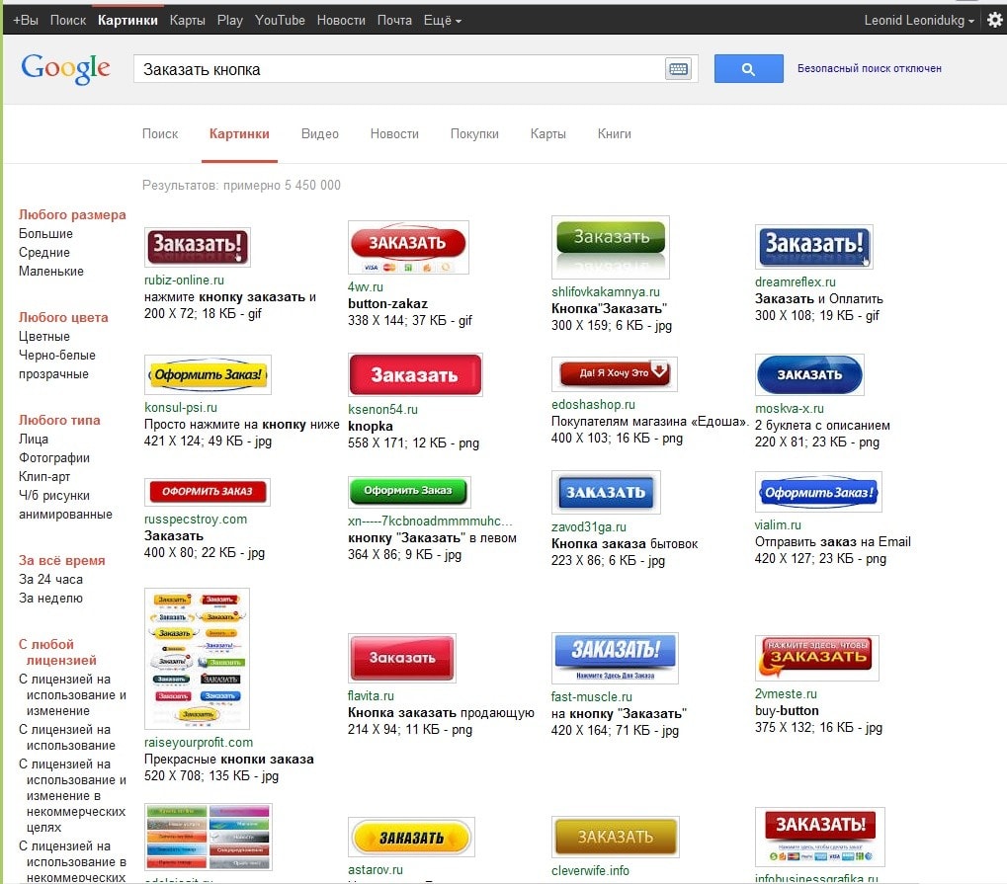Viewport: 1007px width, 884px height.
Task: Click the Результатов: примерно 5 450 000 text
Action: point(241,186)
